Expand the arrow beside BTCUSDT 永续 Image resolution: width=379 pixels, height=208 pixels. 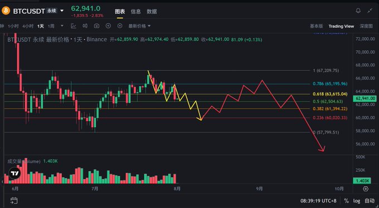click(62, 11)
